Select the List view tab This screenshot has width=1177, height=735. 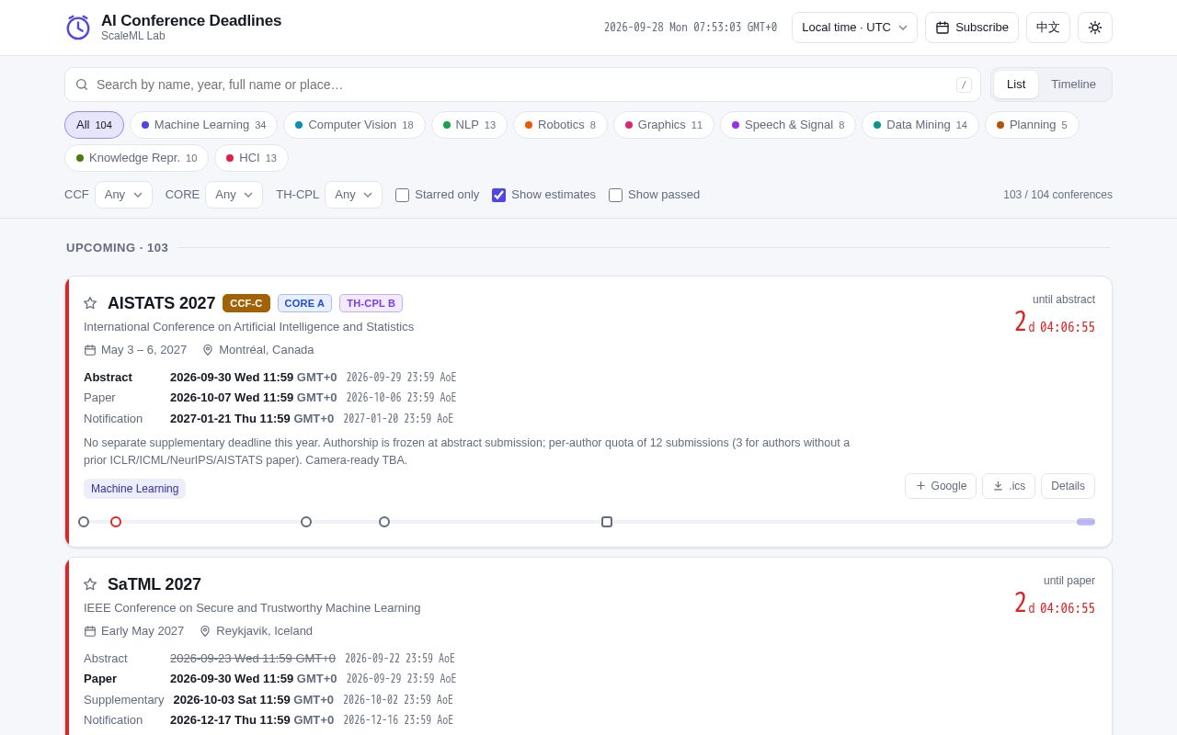click(x=1016, y=85)
